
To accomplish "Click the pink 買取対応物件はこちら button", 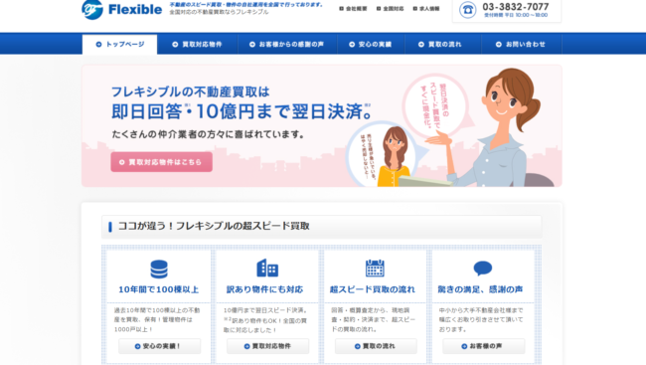I will coord(161,162).
